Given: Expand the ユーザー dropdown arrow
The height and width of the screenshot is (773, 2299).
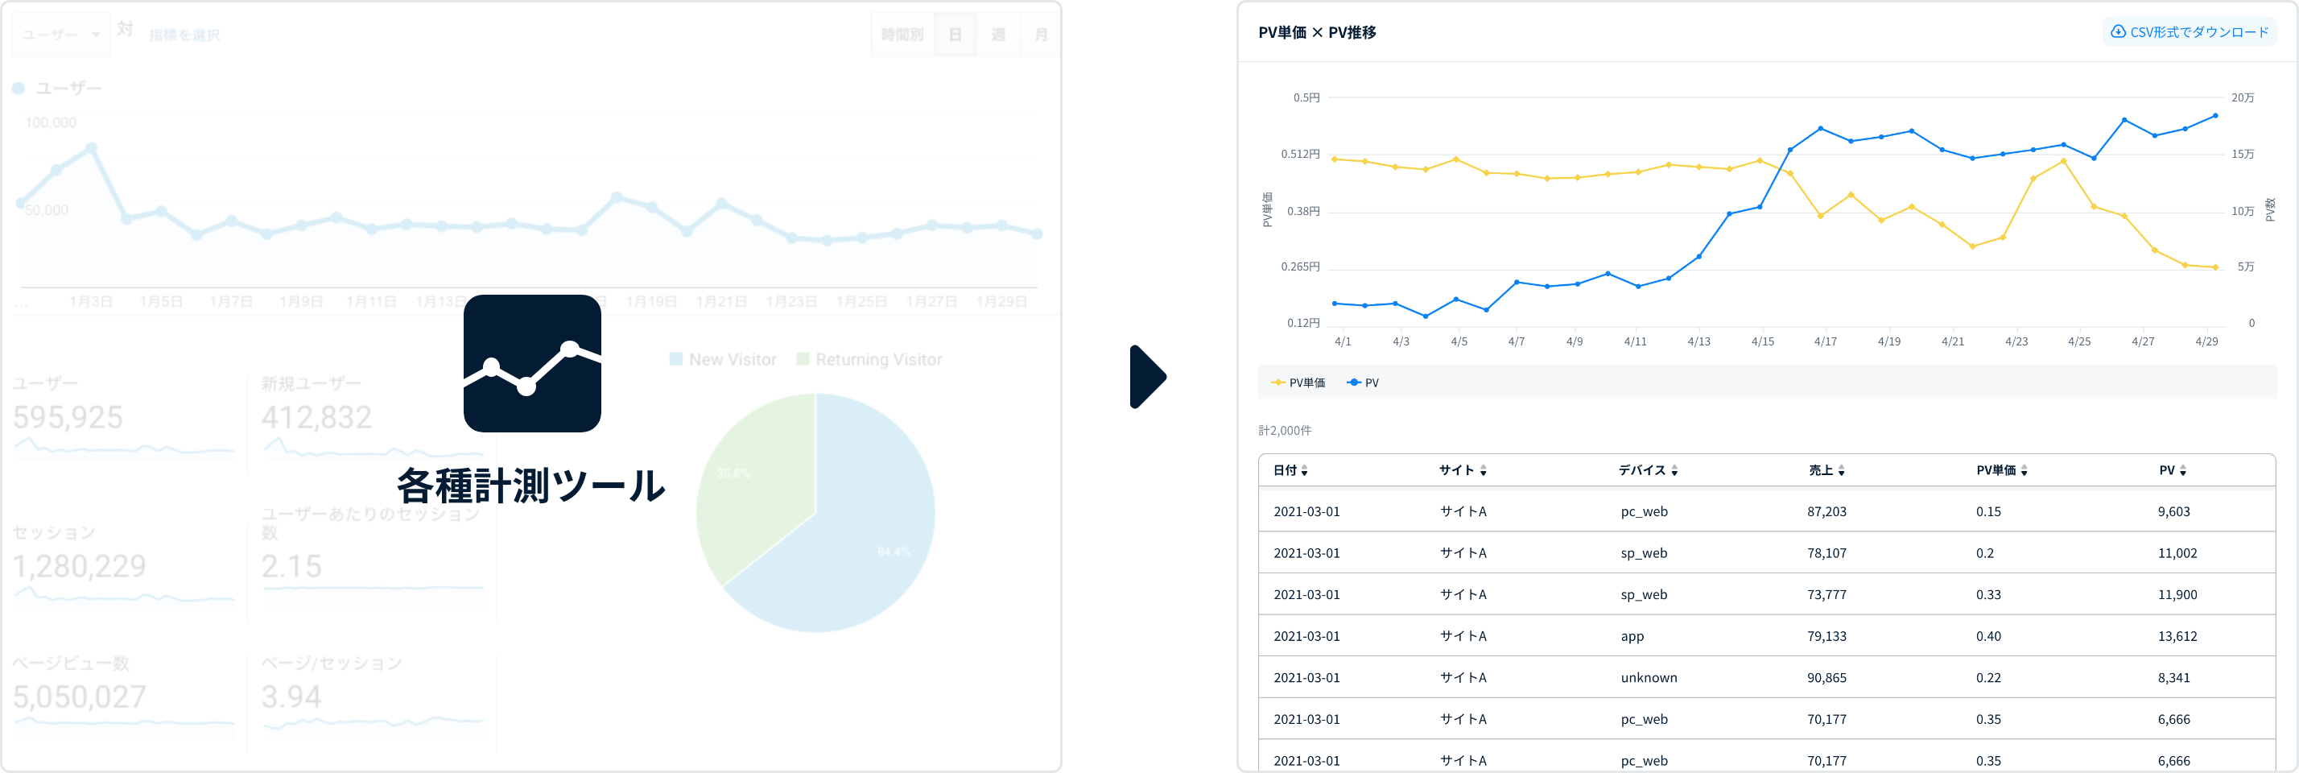Looking at the screenshot, I should [95, 33].
